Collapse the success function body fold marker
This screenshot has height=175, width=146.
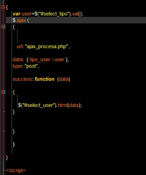(x=3, y=92)
